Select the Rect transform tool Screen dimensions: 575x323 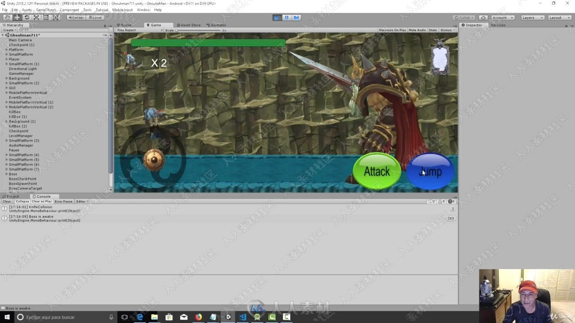tap(46, 17)
